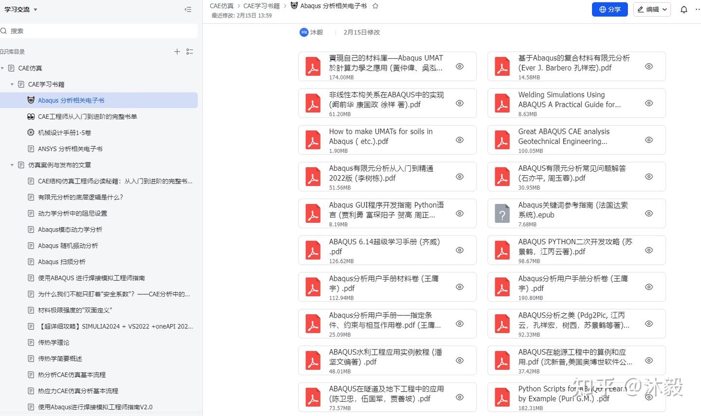The height and width of the screenshot is (416, 701).
Task: Click the PDF icon of 基于Abaqus的复合材料有限元分析
Action: click(x=502, y=67)
